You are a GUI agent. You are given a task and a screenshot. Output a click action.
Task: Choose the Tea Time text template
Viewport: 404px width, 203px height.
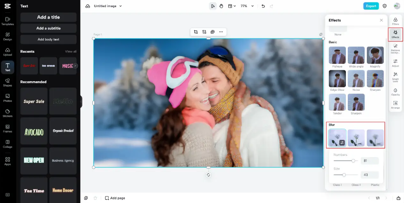tap(34, 191)
